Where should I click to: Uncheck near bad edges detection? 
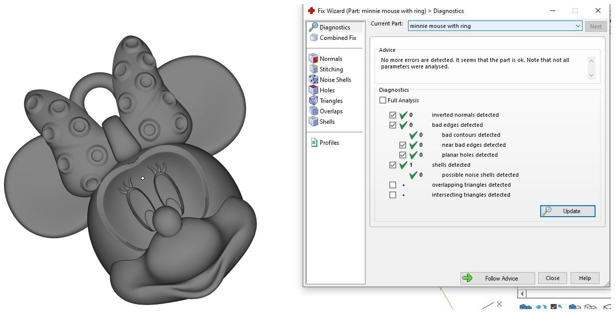tap(403, 145)
